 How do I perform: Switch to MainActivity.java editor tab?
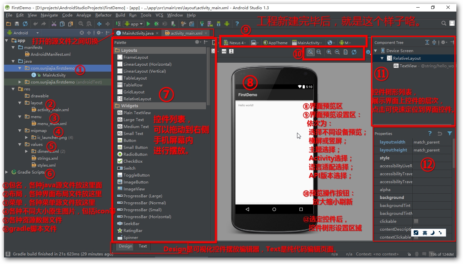pyautogui.click(x=137, y=33)
